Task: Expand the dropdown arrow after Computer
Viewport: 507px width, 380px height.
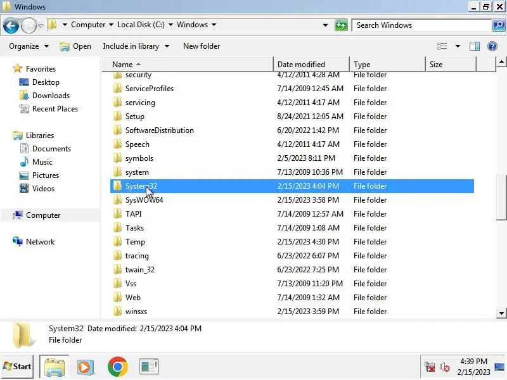Action: [x=111, y=25]
